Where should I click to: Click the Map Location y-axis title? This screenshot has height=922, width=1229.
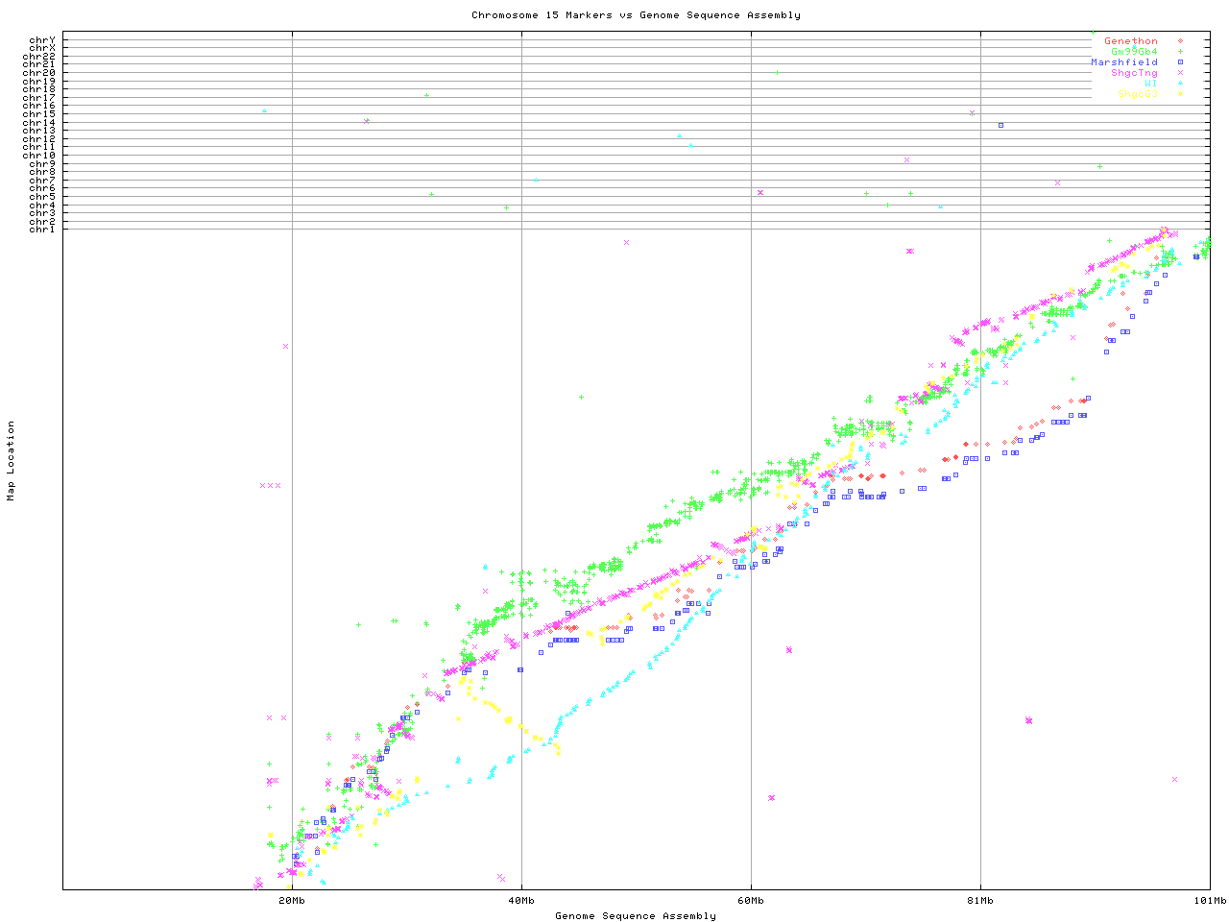coord(12,461)
